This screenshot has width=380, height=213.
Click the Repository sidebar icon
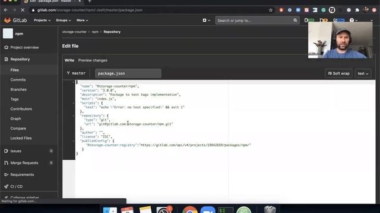(x=7, y=59)
